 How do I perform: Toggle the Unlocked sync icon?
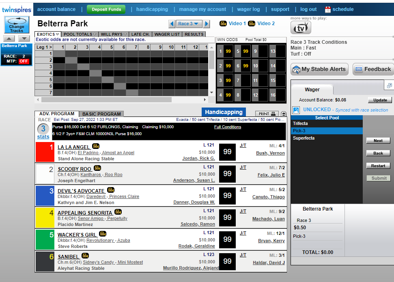coord(296,110)
